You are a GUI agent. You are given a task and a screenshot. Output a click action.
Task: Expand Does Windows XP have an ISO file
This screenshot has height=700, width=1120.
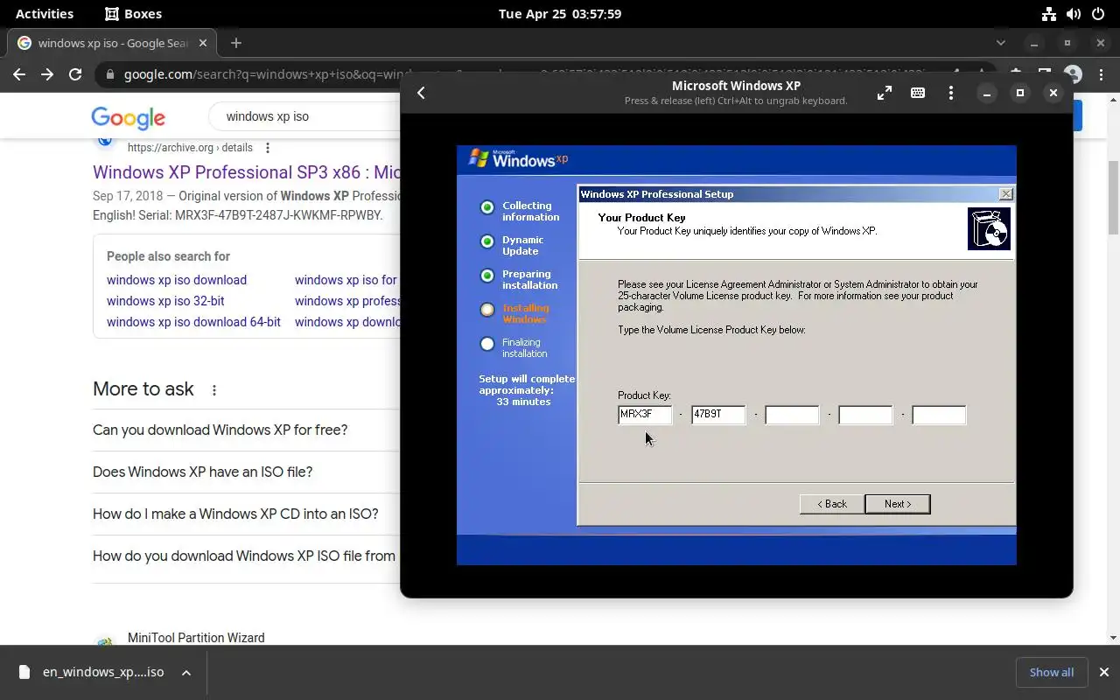coord(246,472)
